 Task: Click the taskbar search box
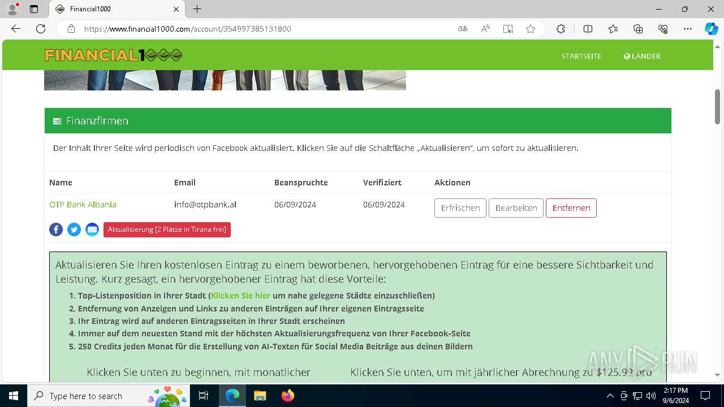point(109,396)
